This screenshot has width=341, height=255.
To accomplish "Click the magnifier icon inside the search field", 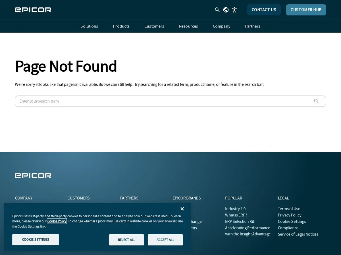I will point(316,101).
